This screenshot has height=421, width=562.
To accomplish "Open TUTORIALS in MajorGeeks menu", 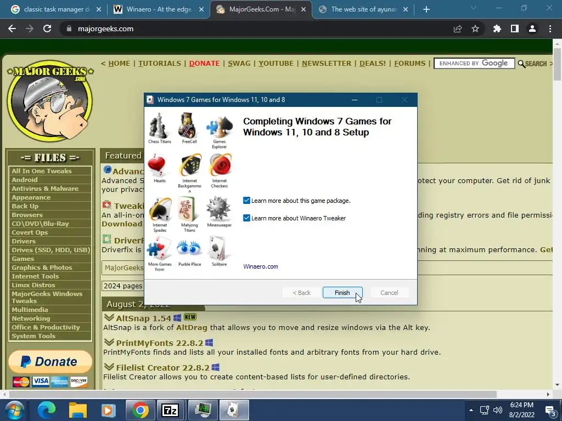I will 160,64.
